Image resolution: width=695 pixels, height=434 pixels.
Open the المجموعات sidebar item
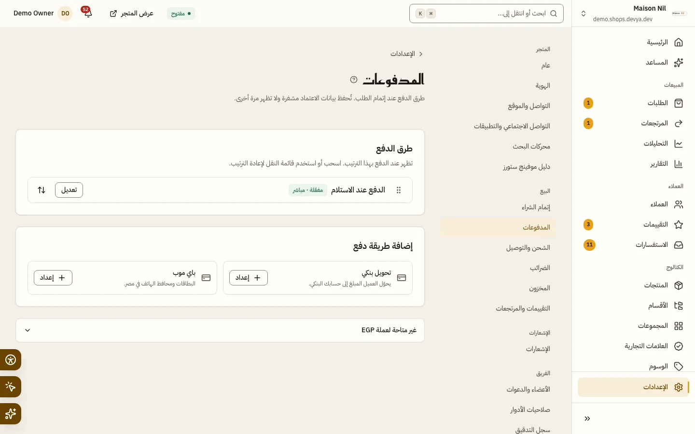(633, 326)
